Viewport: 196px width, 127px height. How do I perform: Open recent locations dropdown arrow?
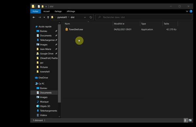[44, 17]
